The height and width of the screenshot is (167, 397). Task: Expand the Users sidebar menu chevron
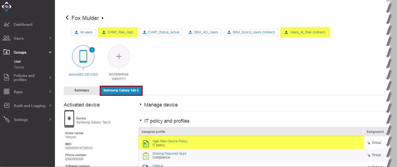50,38
